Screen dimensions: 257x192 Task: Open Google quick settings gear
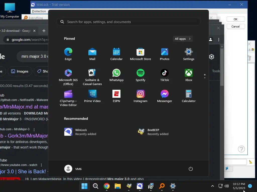pos(212,57)
